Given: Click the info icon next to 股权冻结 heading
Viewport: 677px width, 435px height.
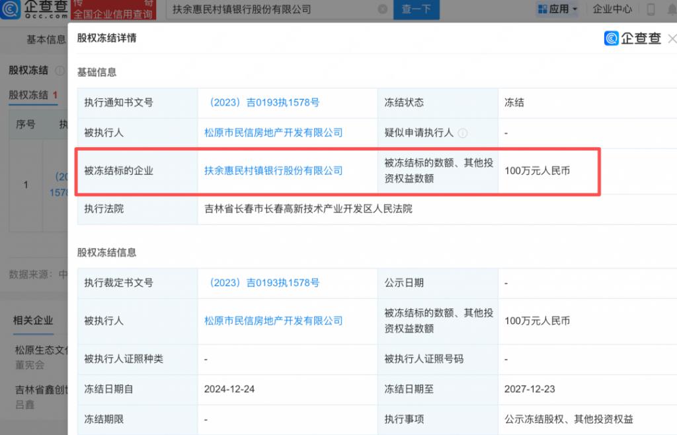Looking at the screenshot, I should pyautogui.click(x=60, y=71).
